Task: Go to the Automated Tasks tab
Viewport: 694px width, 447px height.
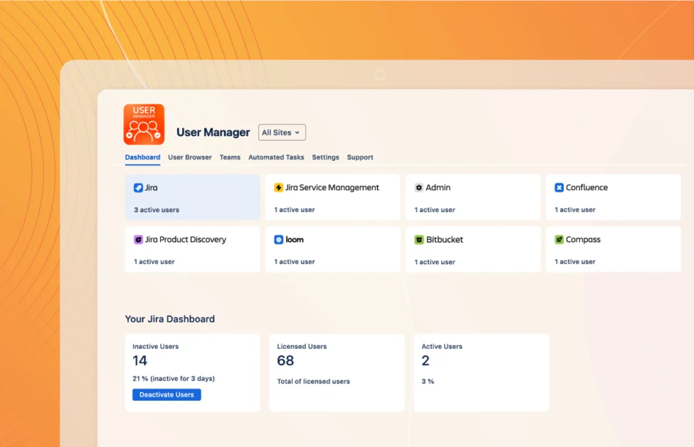Action: pos(276,157)
